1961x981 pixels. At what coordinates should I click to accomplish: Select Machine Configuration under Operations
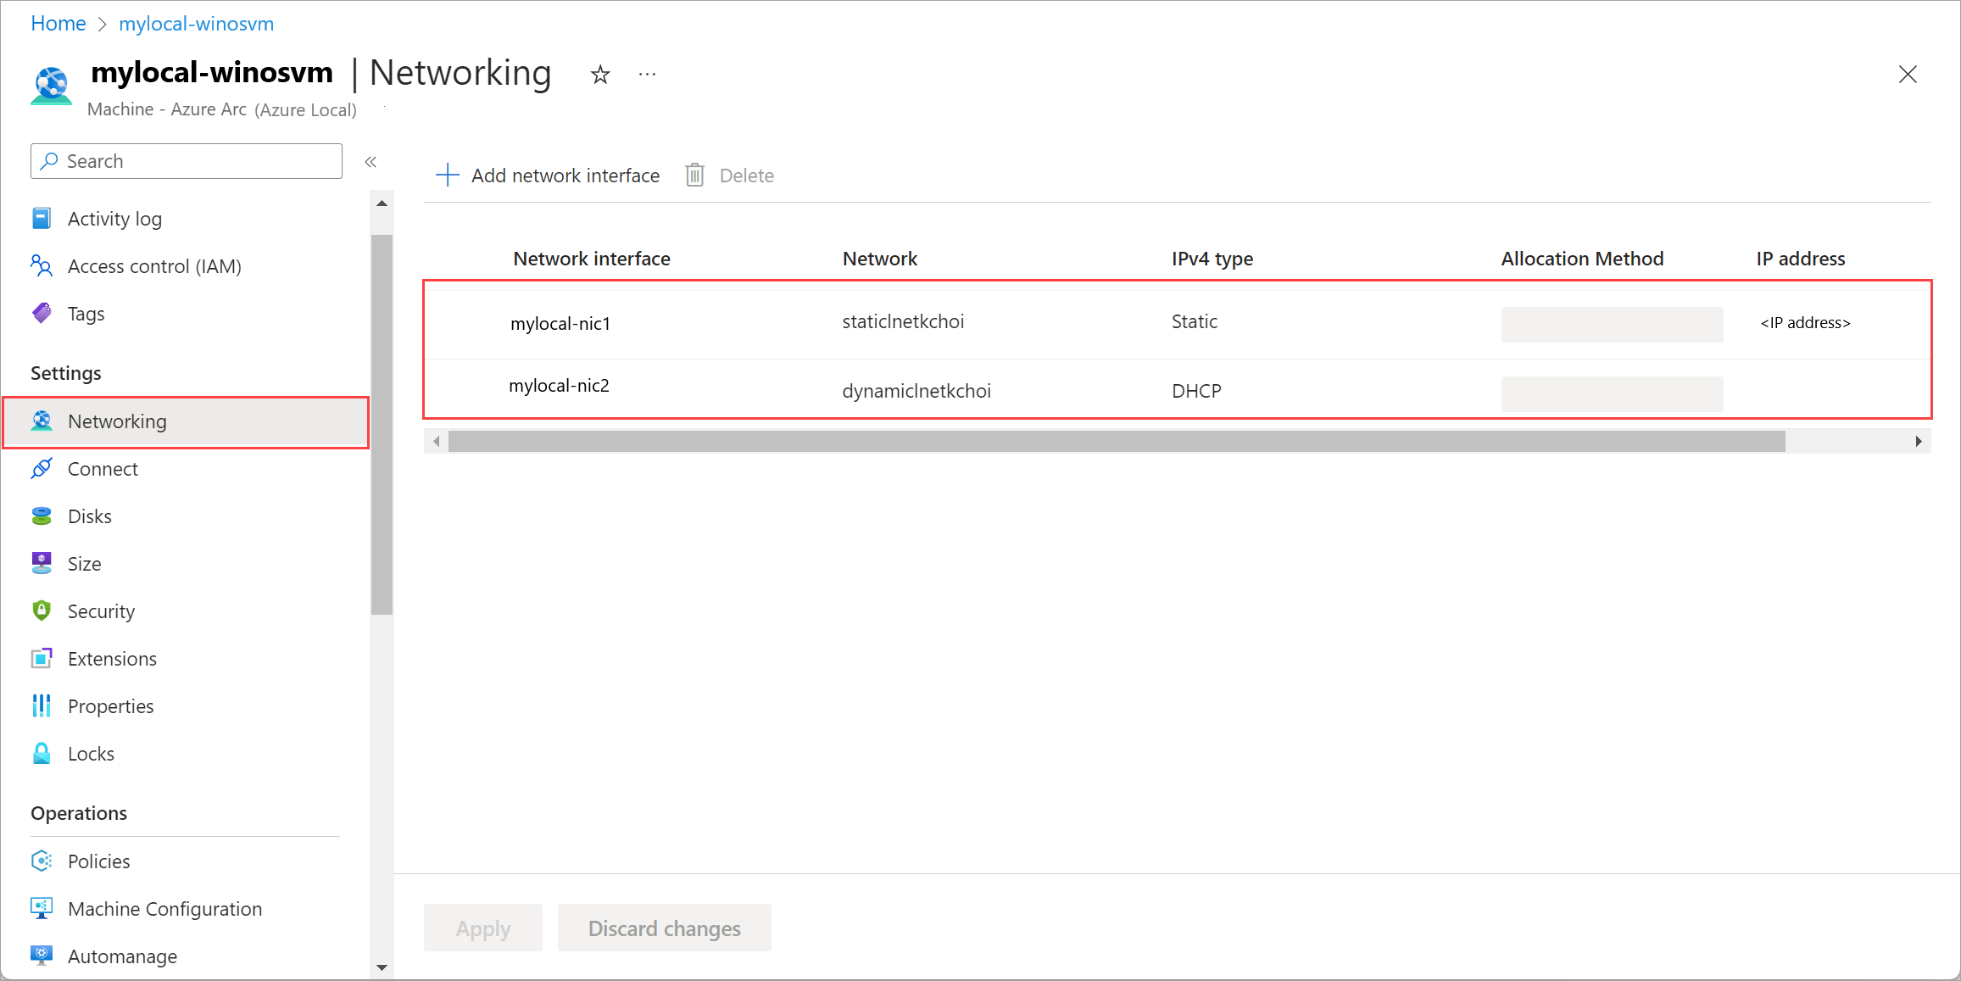coord(164,908)
